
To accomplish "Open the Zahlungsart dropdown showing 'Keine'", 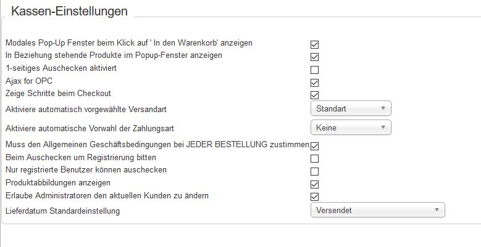I will [350, 128].
